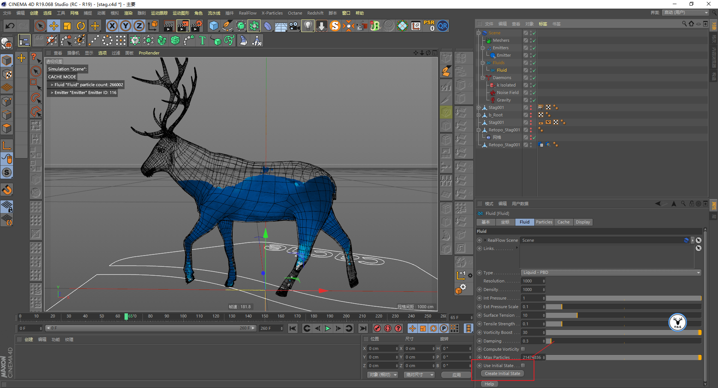Switch to the Particles tab
The image size is (718, 388).
[x=544, y=222]
